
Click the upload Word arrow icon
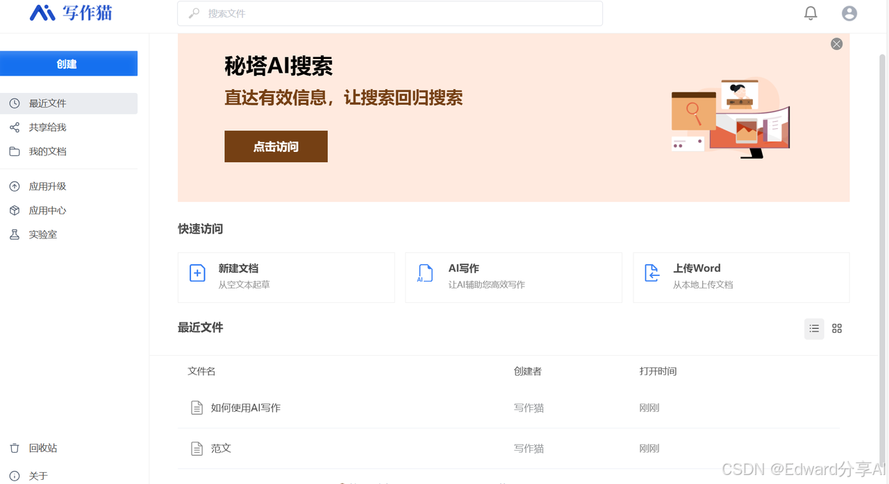point(651,273)
